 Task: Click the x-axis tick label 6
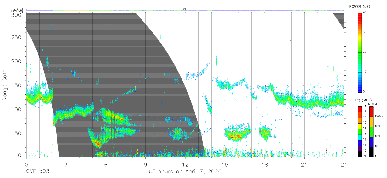pyautogui.click(x=106, y=165)
